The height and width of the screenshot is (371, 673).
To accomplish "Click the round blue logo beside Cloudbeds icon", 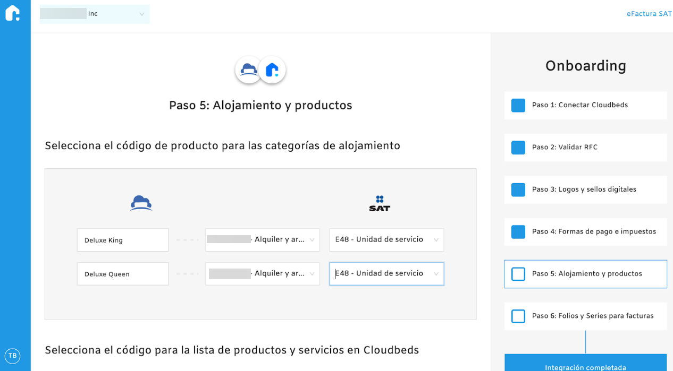I will tap(272, 70).
